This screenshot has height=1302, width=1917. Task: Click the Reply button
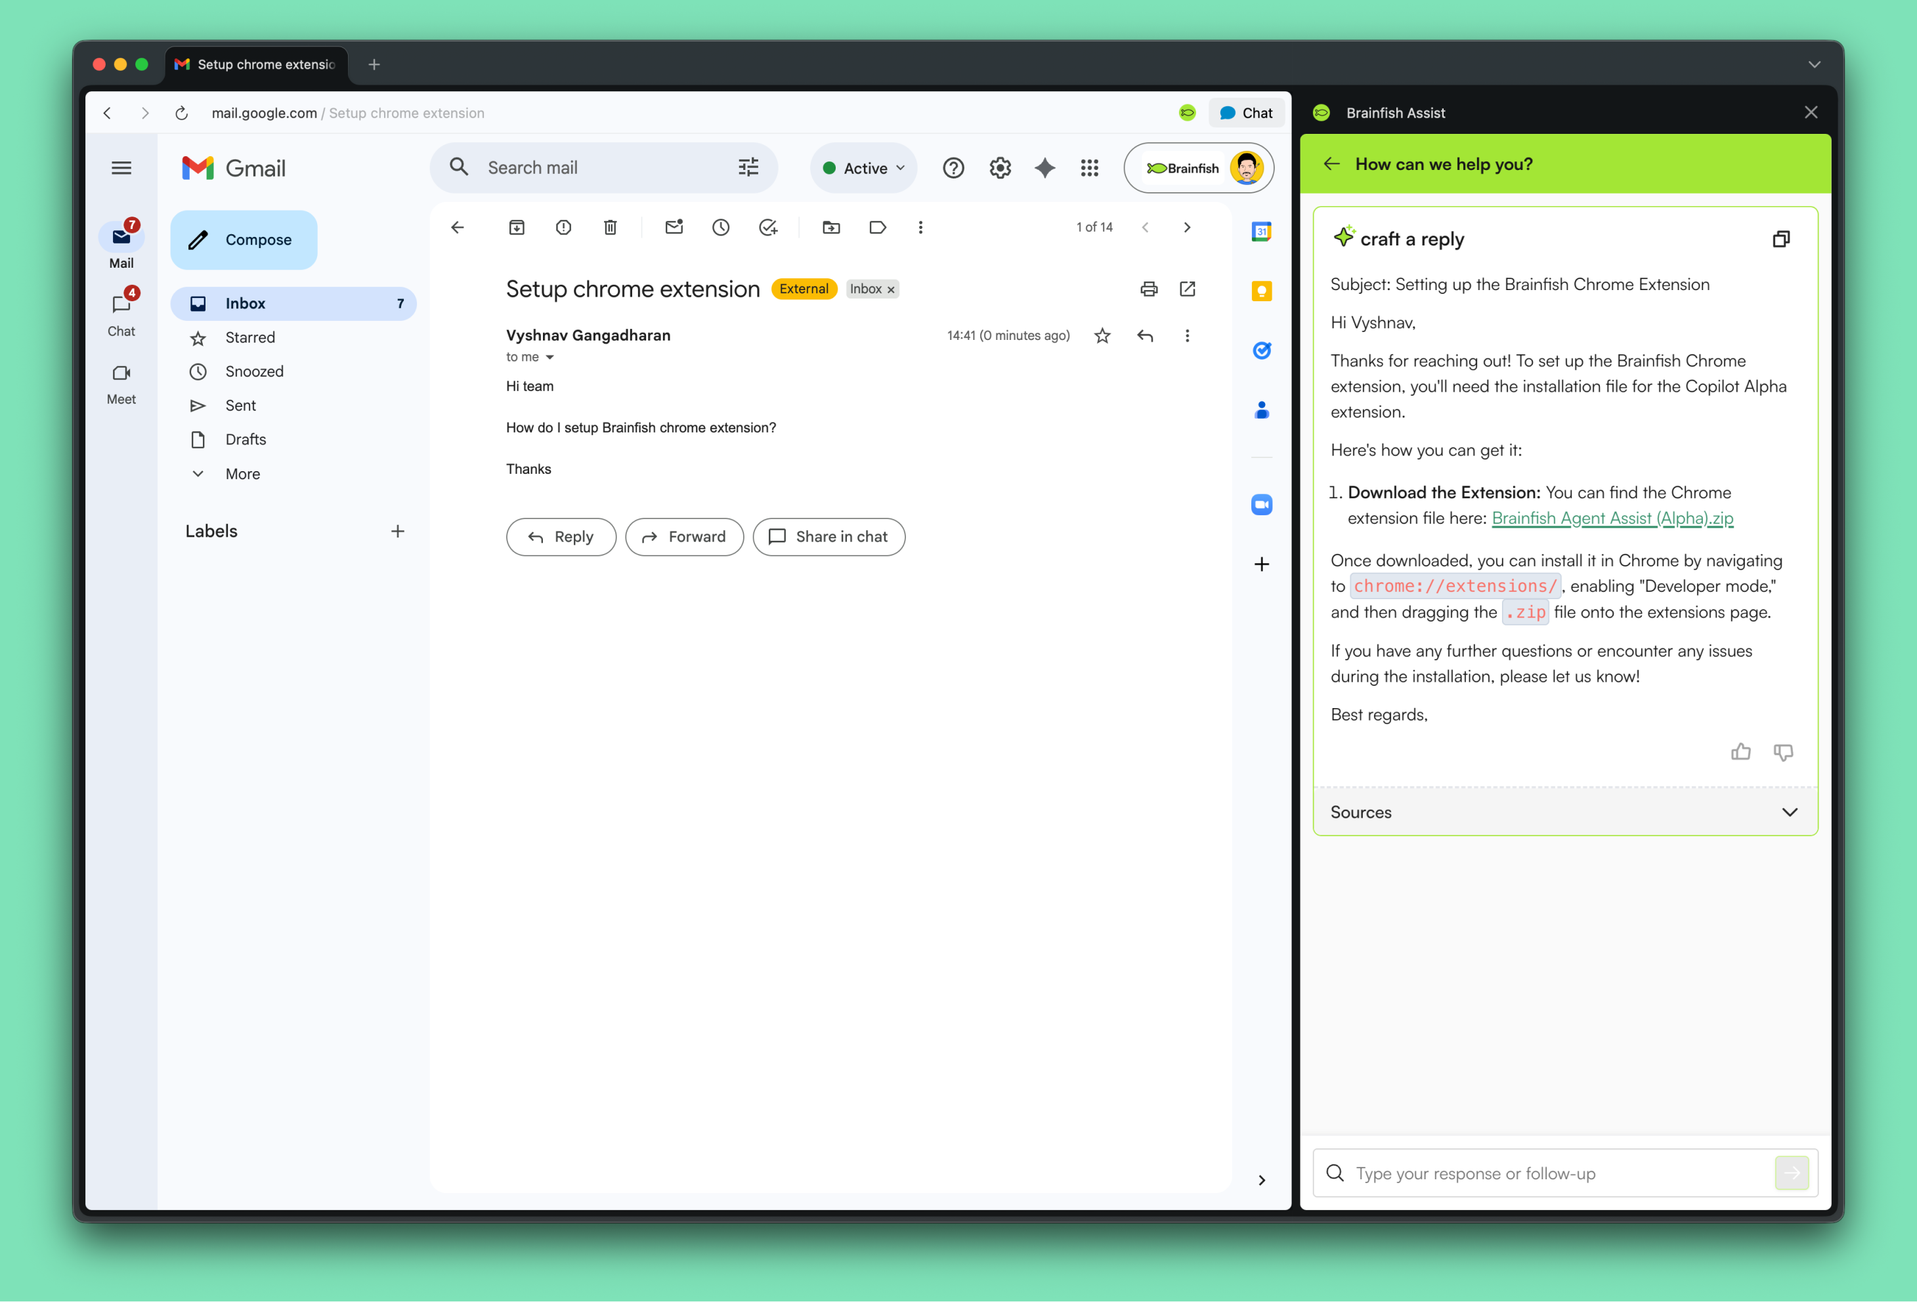561,536
